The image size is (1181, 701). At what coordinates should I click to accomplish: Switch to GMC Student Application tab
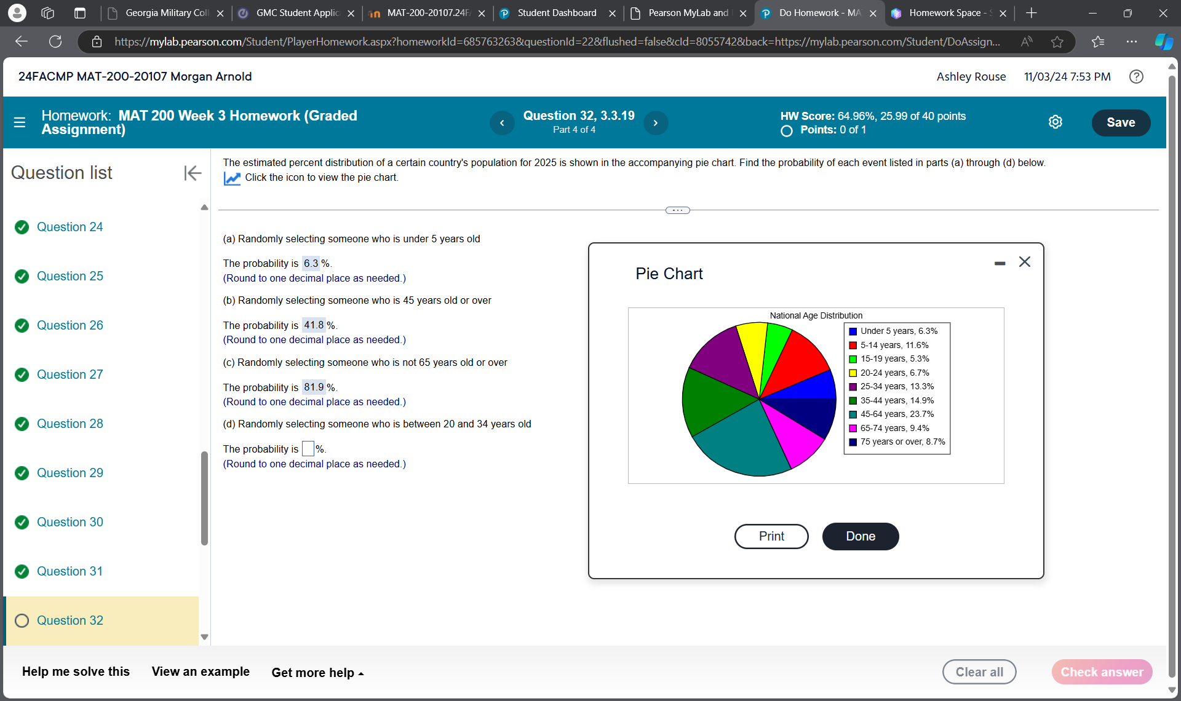click(297, 13)
